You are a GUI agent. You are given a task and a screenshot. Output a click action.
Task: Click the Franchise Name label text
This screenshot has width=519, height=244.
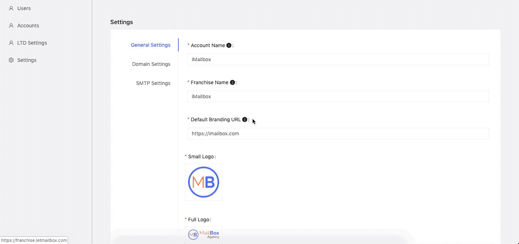pos(210,82)
